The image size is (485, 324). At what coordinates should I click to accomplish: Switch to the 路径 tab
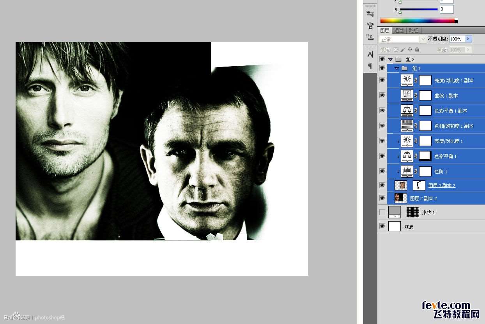[x=413, y=30]
